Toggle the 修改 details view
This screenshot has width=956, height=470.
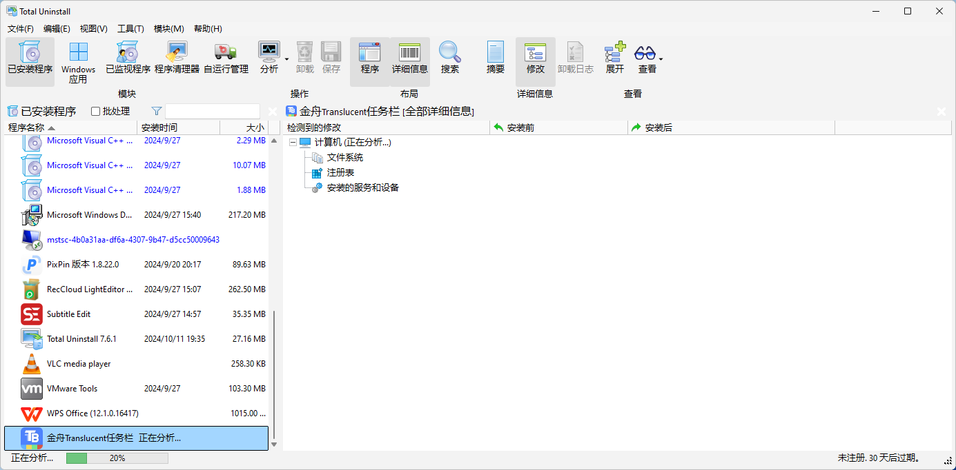(x=536, y=61)
